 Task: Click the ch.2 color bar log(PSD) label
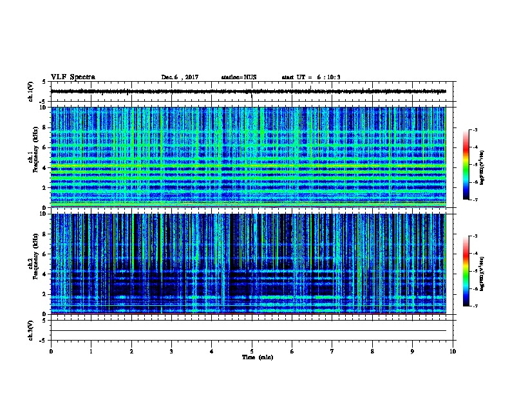[x=482, y=274]
